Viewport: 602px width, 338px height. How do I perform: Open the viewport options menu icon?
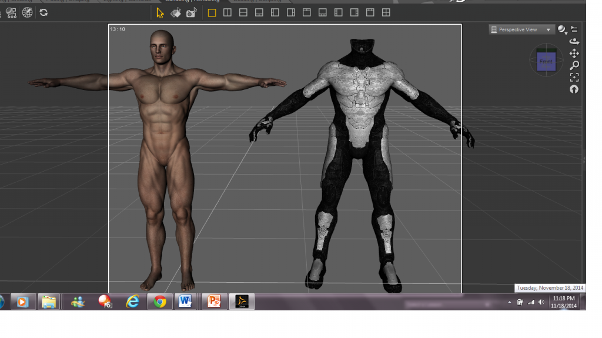tap(574, 29)
